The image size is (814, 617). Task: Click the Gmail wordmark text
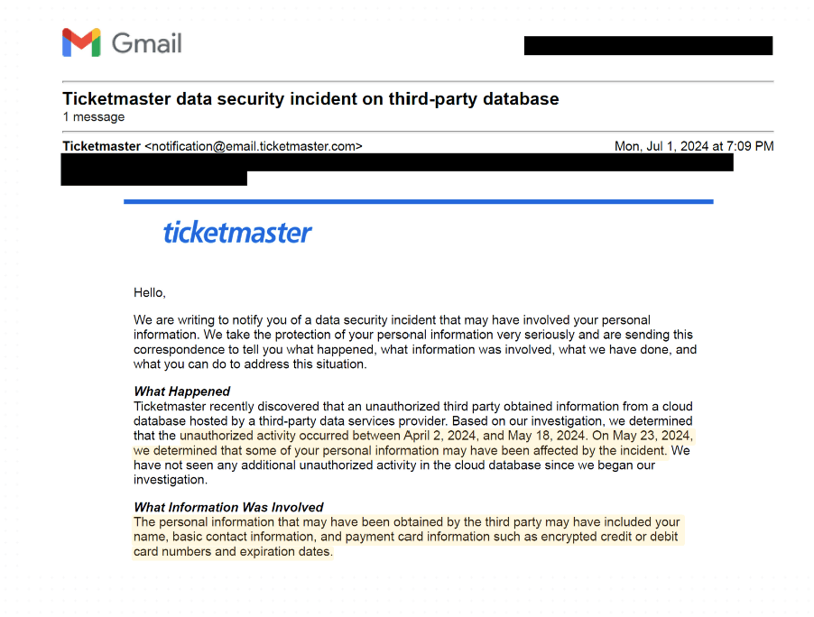coord(146,42)
